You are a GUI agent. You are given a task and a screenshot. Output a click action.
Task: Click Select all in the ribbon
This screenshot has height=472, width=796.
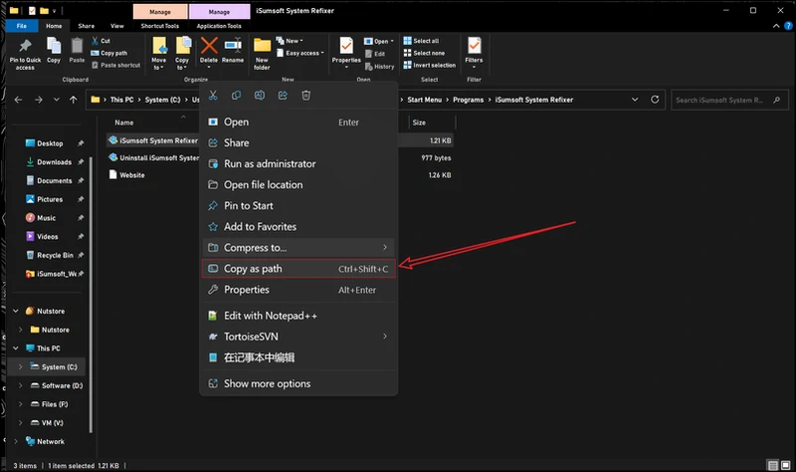click(424, 41)
